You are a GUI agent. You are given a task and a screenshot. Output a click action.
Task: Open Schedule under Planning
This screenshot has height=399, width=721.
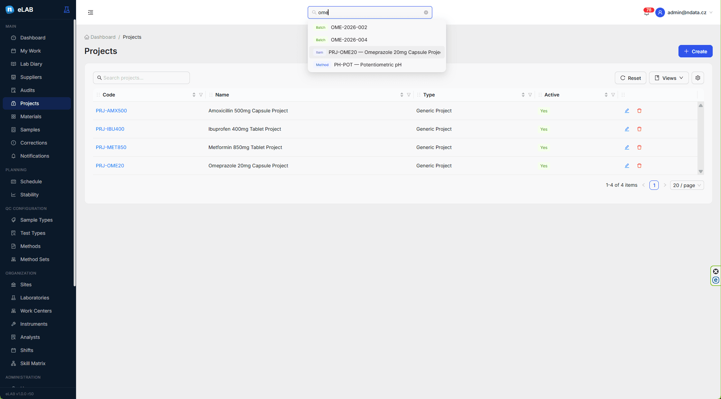37,182
